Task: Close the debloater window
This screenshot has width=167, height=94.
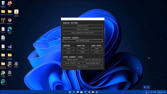Action: [103, 19]
